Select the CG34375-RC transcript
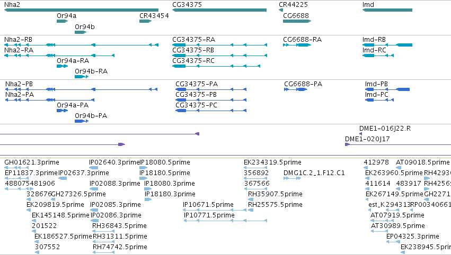Screen dimensions: 451x255 (216, 66)
